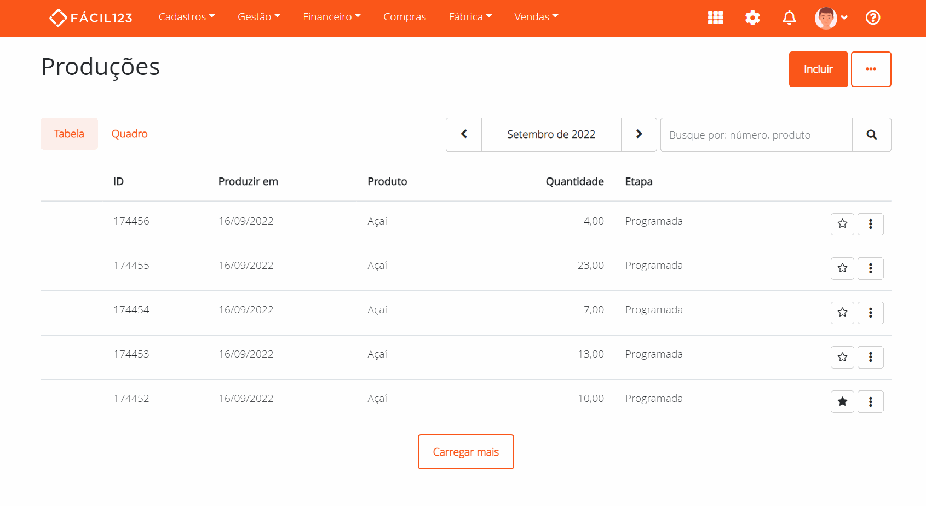Open the apps grid icon in the header
This screenshot has height=506, width=926.
715,18
